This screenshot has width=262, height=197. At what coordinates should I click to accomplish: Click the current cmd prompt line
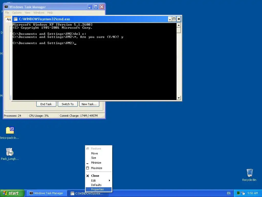(x=45, y=43)
